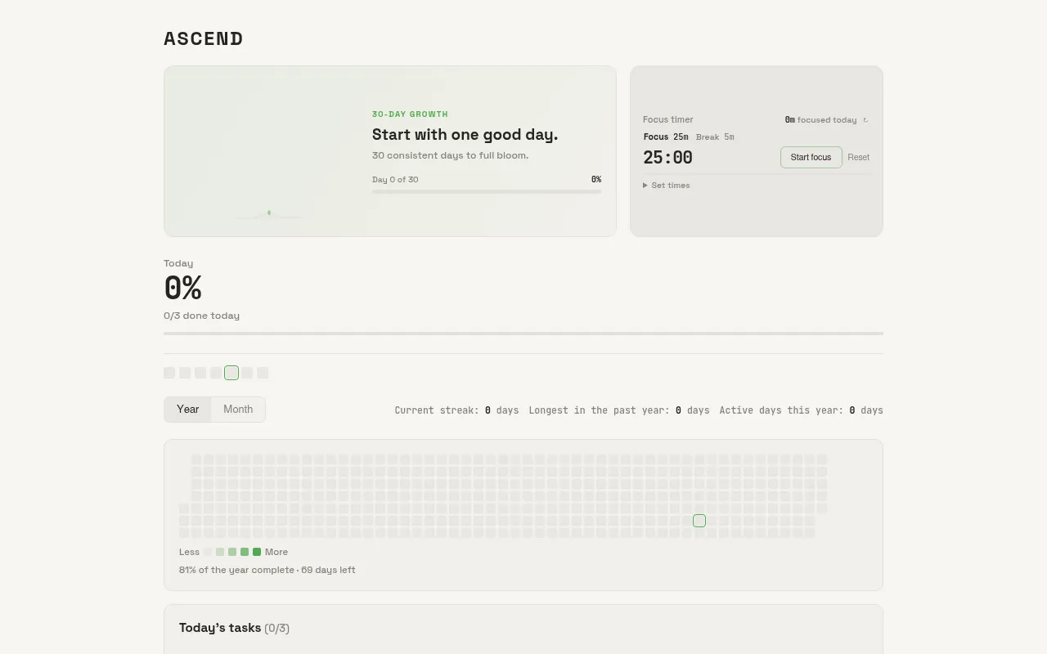Click the "Today's tasks (0/3)" heading
This screenshot has width=1047, height=654.
click(x=234, y=628)
